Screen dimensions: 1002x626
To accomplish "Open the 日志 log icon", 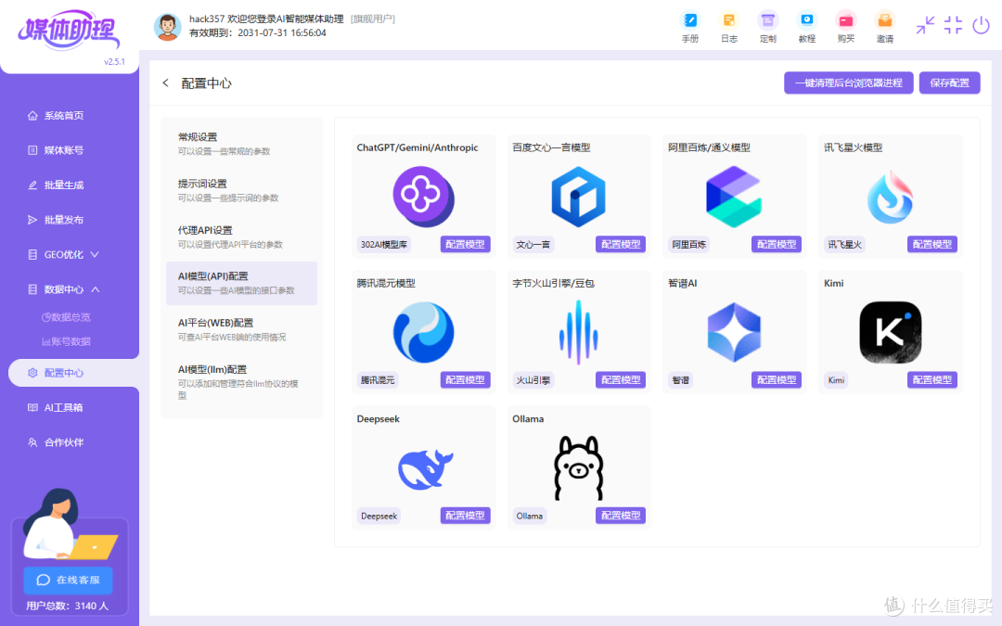I will click(x=729, y=28).
